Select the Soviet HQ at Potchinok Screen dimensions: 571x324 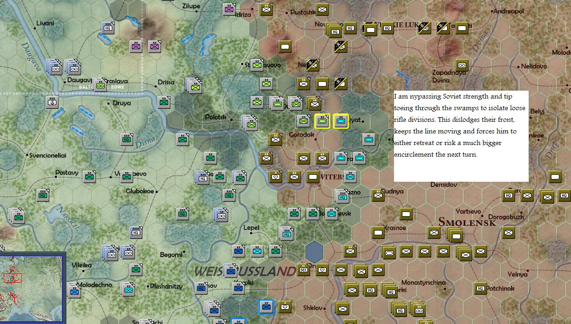click(x=481, y=288)
